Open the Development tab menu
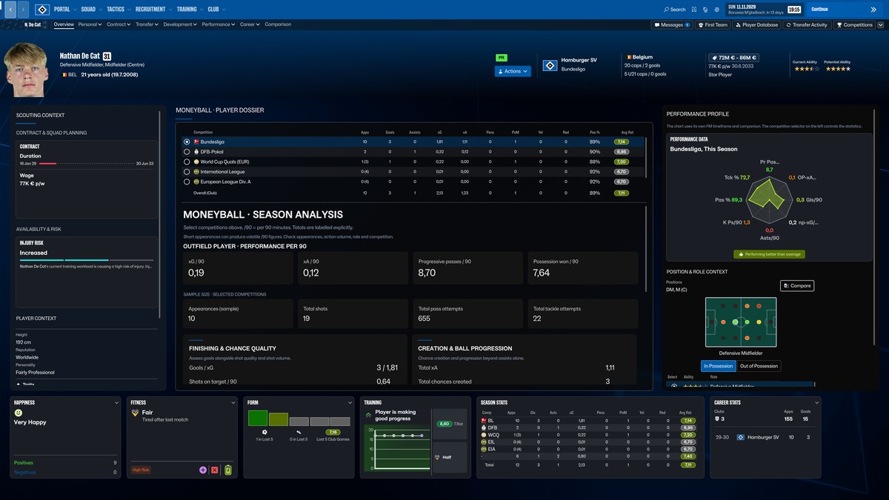889x500 pixels. pyautogui.click(x=180, y=24)
